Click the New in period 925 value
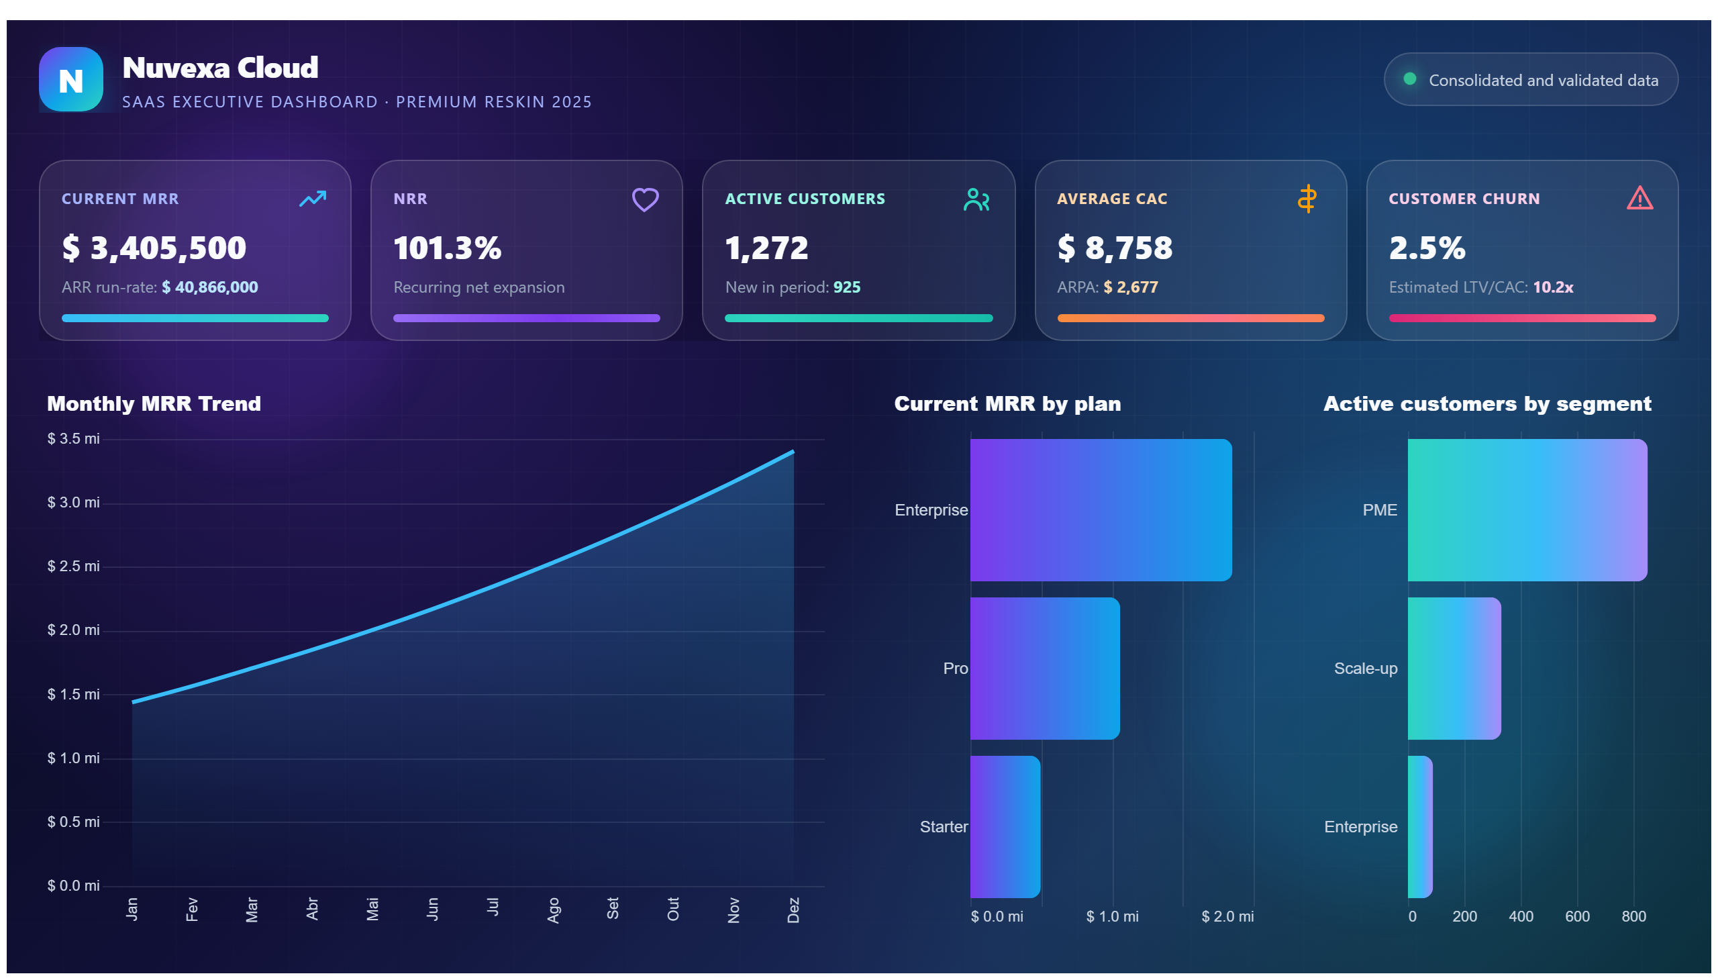The height and width of the screenshot is (980, 1718). [x=846, y=287]
